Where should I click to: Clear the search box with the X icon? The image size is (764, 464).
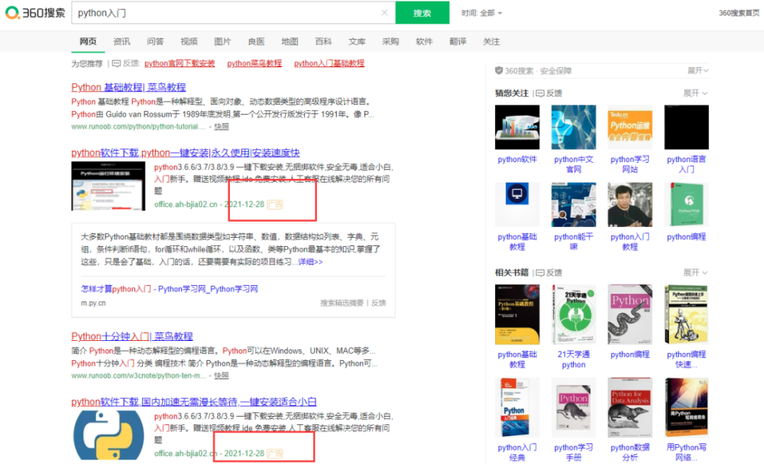384,13
